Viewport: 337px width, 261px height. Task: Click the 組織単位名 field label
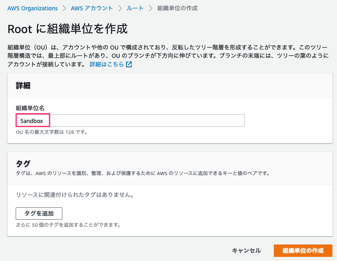pyautogui.click(x=33, y=108)
